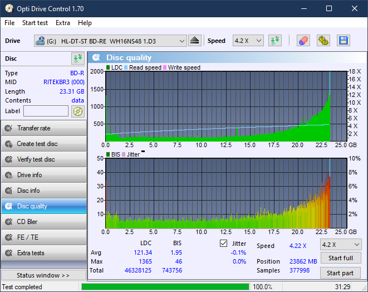Image resolution: width=368 pixels, height=292 pixels.
Task: Click the Read speed blue legend swatch
Action: (126, 67)
